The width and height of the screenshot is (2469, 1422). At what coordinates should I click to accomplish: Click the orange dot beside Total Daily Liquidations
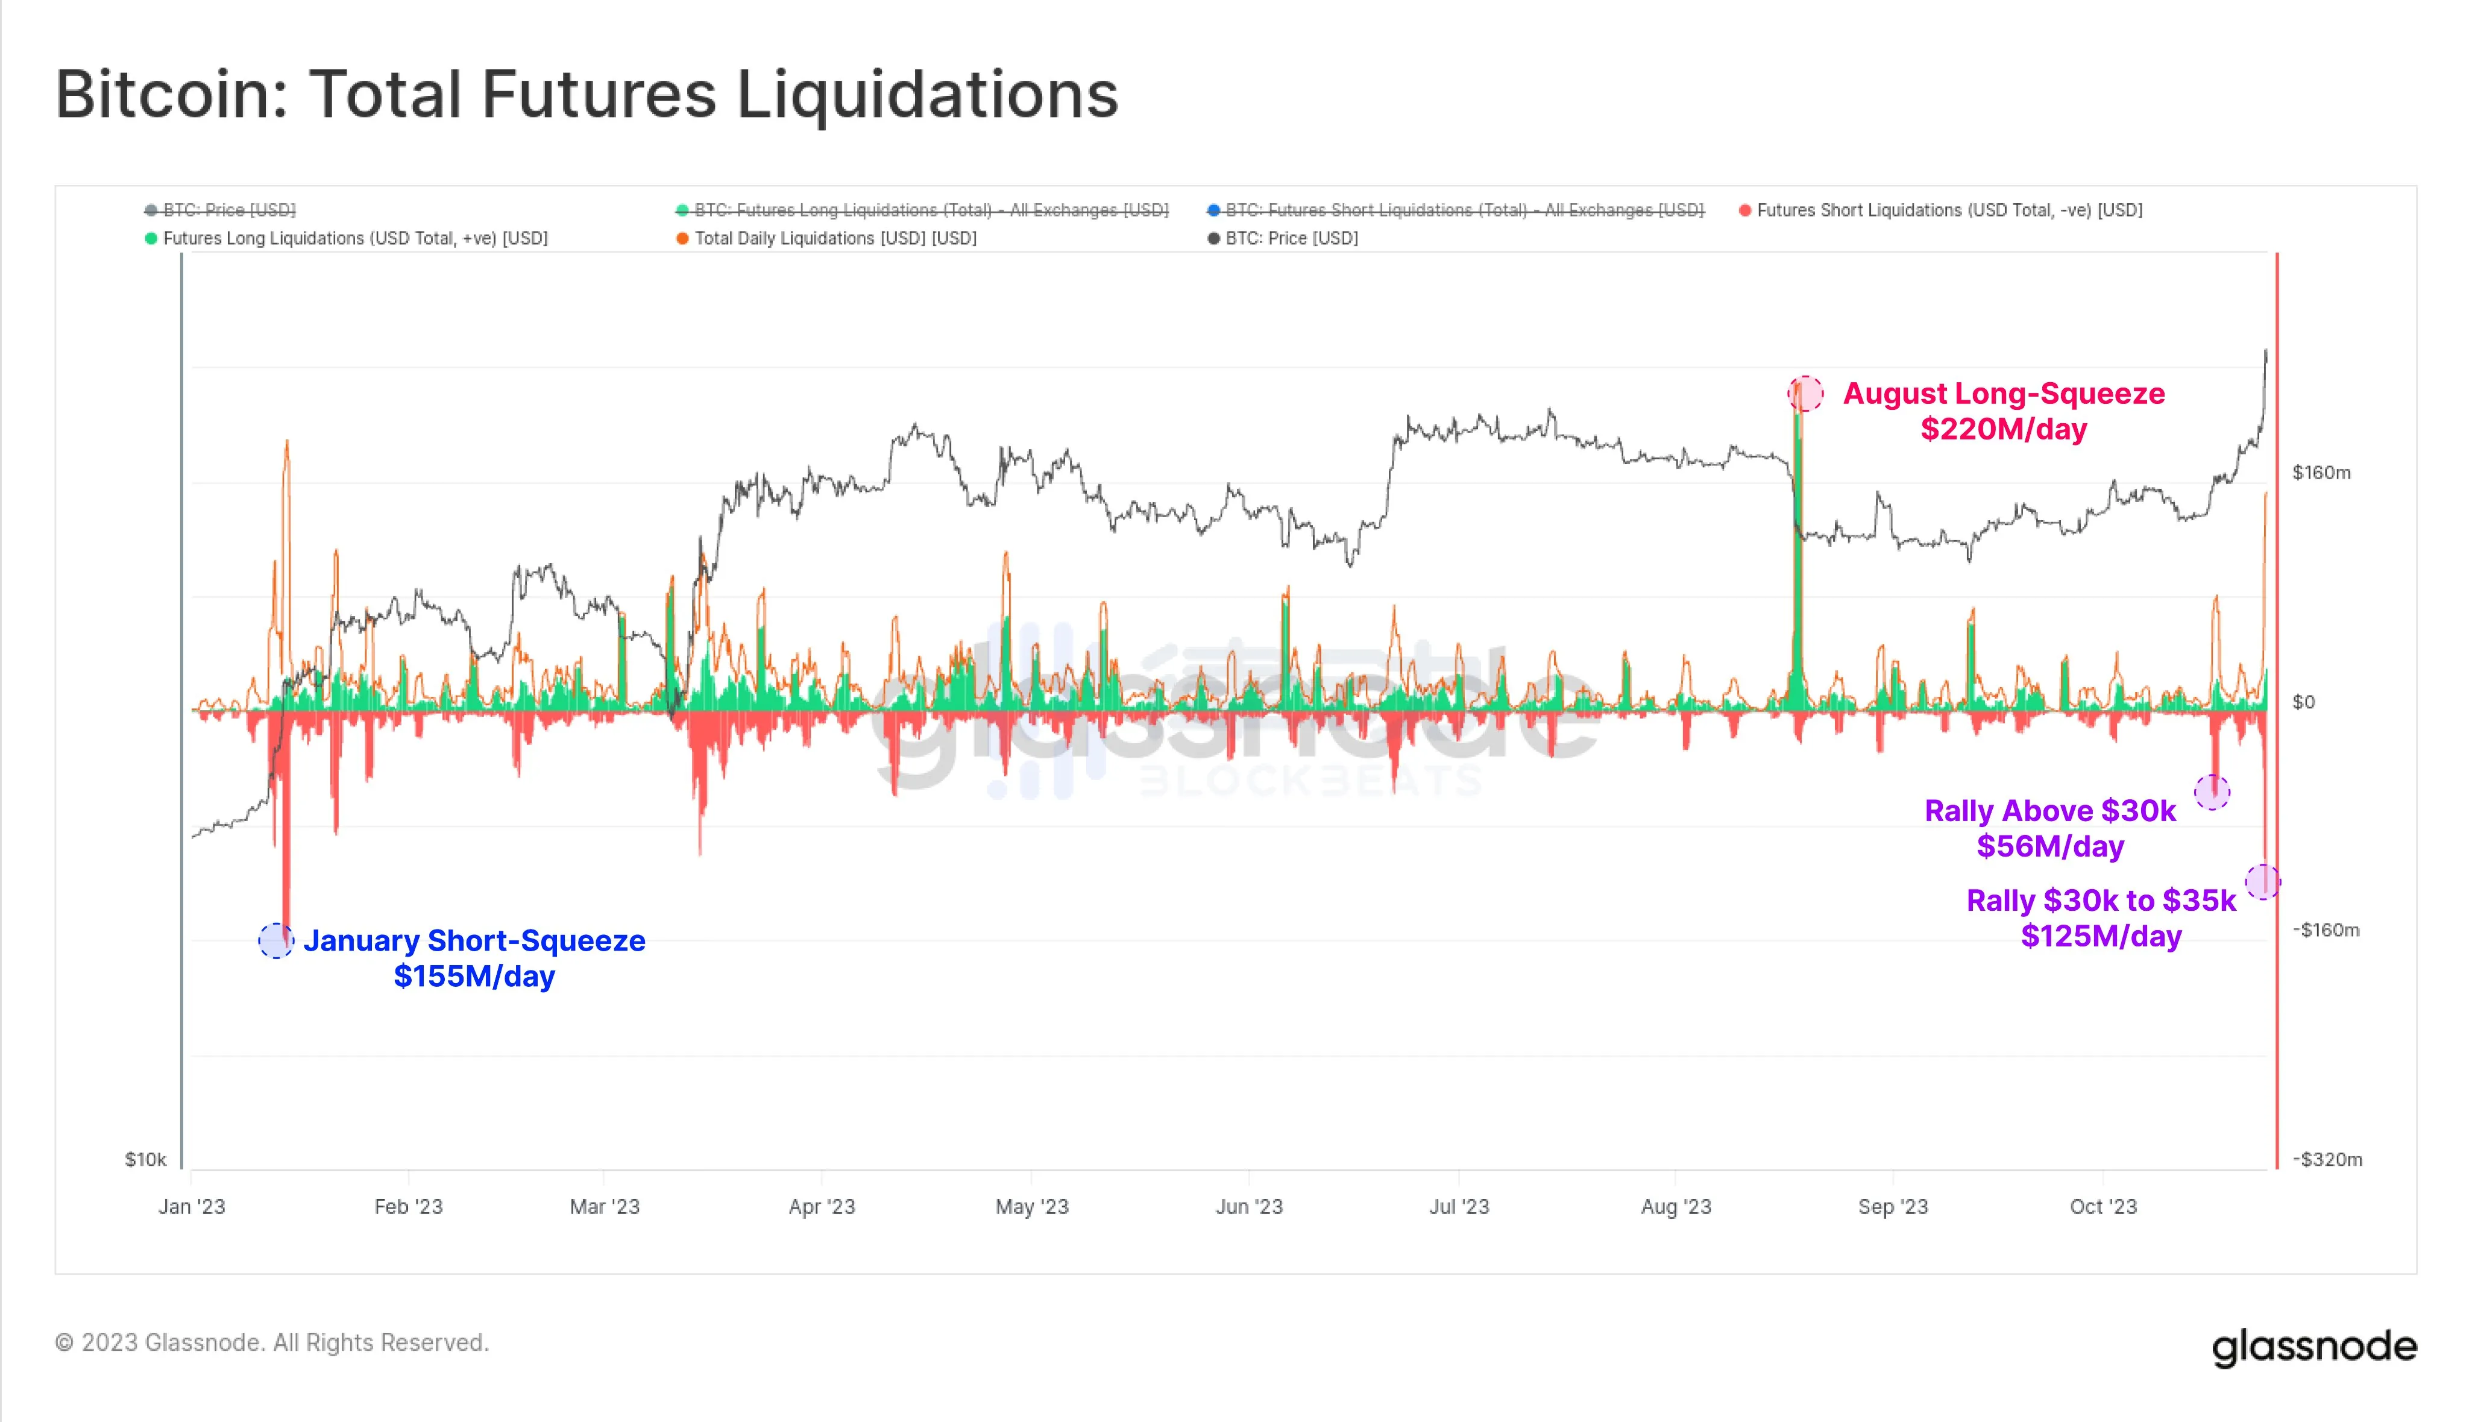click(x=683, y=238)
